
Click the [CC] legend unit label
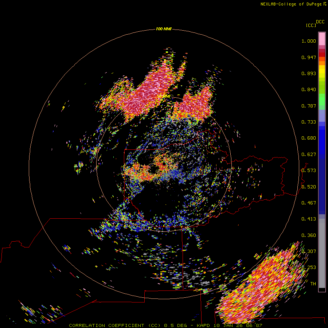tap(311, 26)
